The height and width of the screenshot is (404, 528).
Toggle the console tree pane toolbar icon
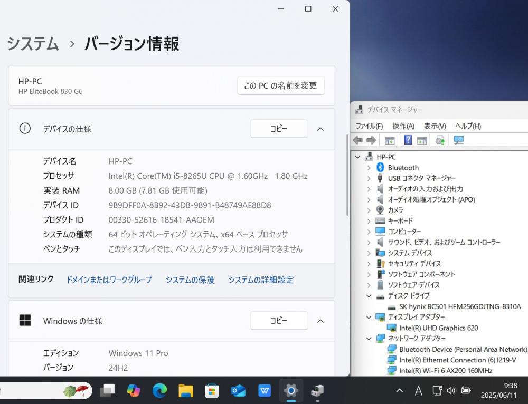(x=390, y=140)
